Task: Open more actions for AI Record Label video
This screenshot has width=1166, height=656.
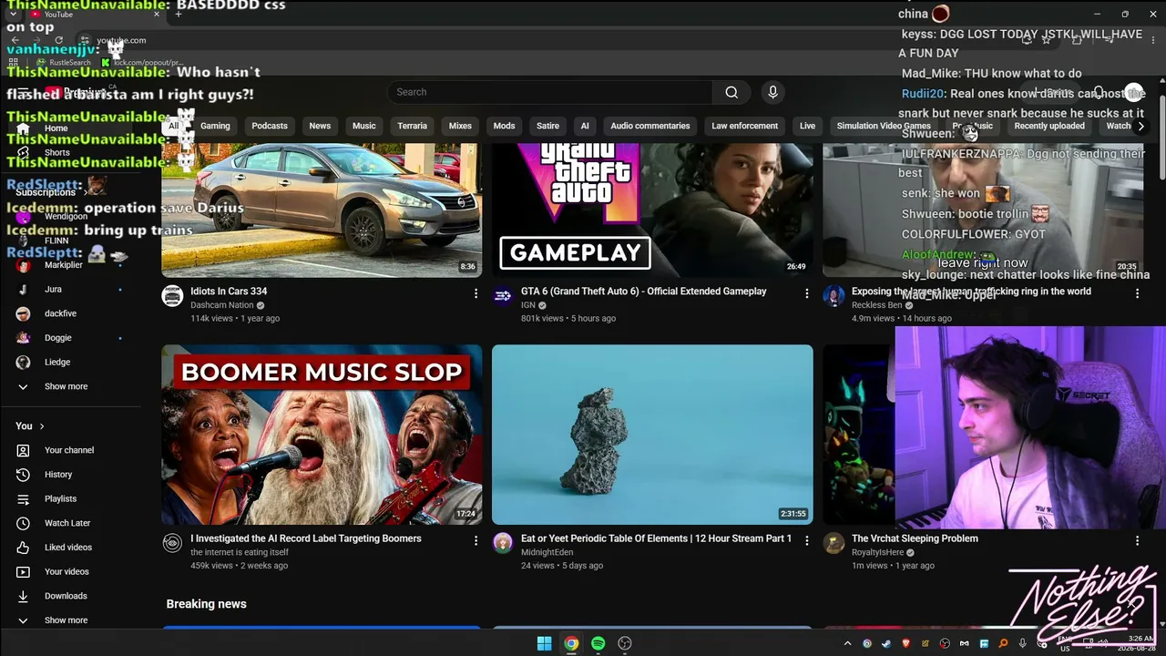Action: pos(476,540)
